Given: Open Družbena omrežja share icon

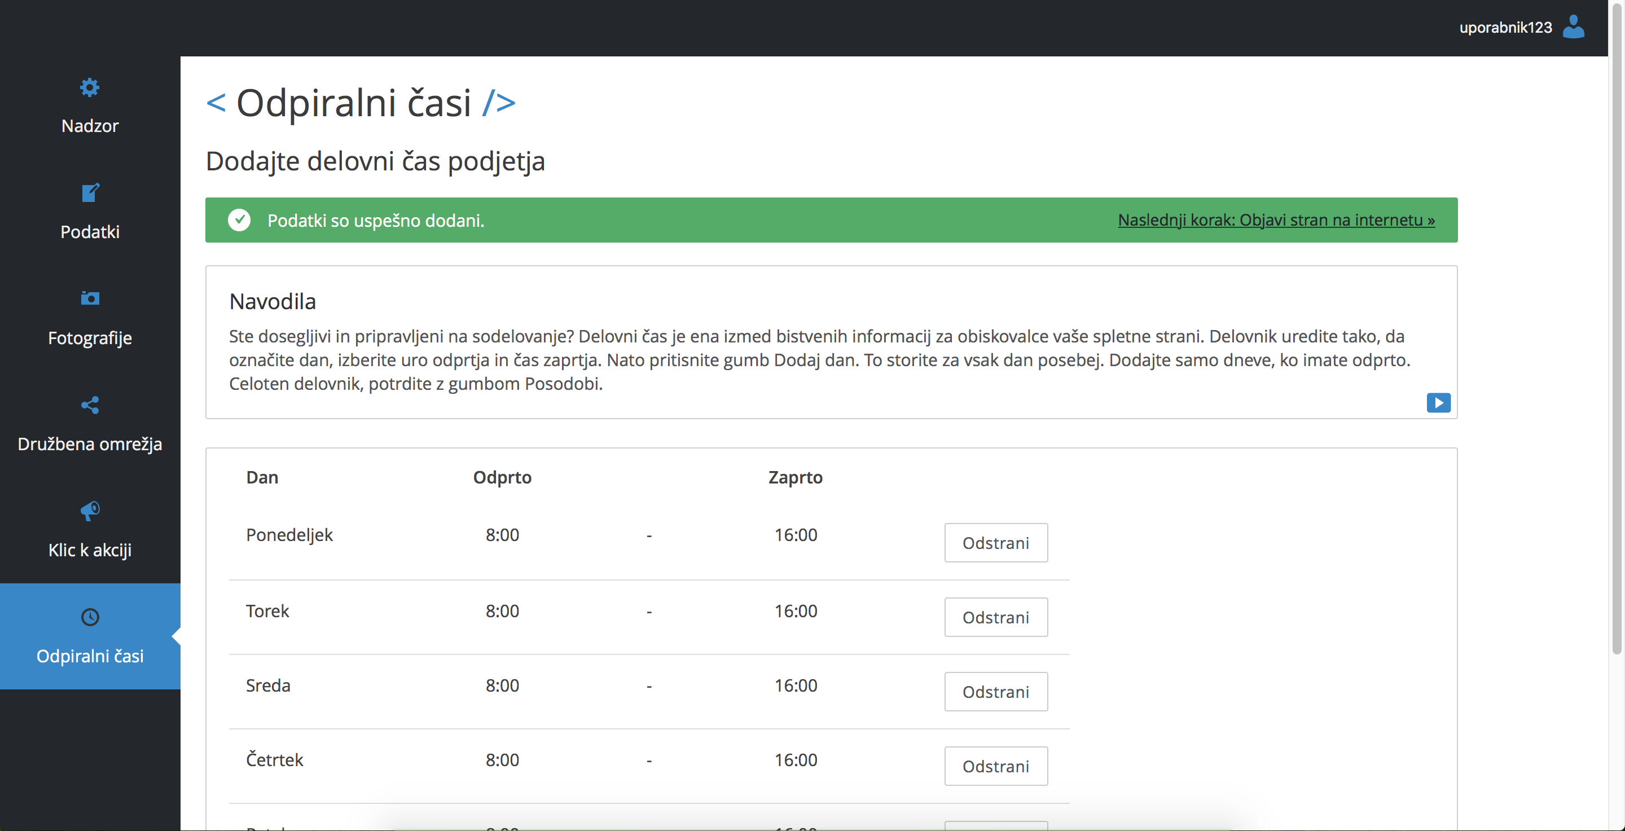Looking at the screenshot, I should coord(90,405).
